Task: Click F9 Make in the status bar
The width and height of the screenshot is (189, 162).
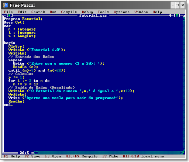Action: point(110,156)
